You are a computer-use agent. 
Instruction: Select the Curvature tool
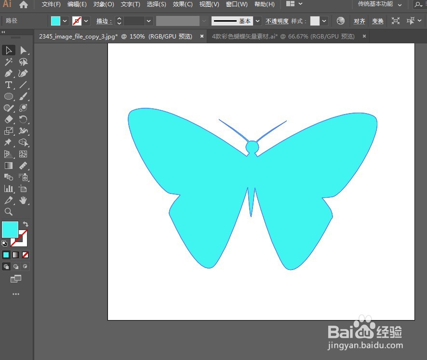coord(23,74)
